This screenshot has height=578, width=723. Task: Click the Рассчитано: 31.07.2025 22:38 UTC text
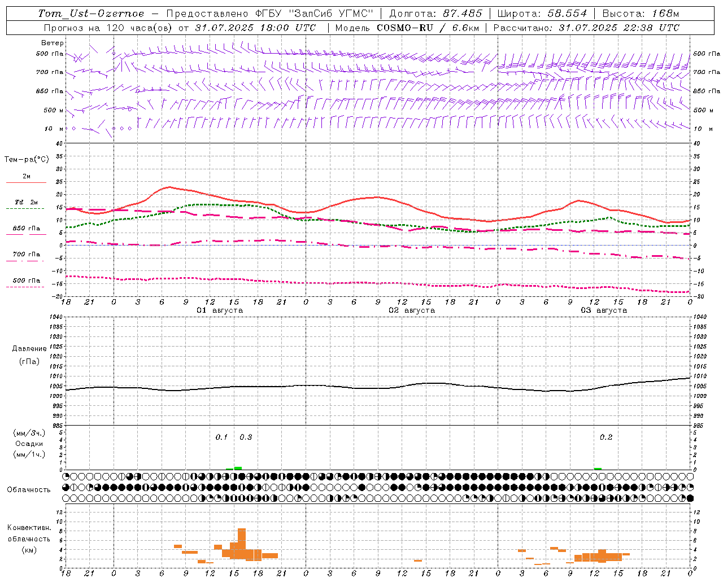tap(586, 28)
